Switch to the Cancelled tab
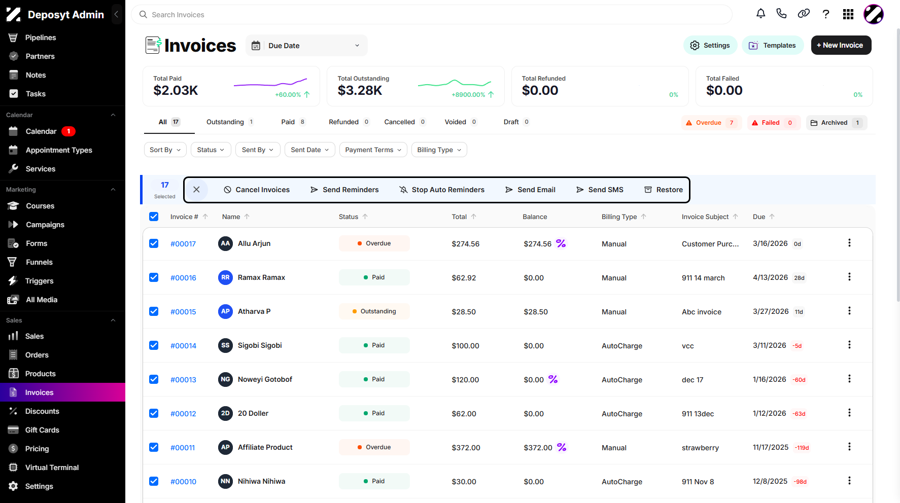 [x=405, y=122]
